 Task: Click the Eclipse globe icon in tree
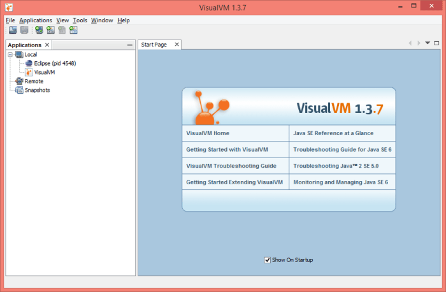click(29, 63)
